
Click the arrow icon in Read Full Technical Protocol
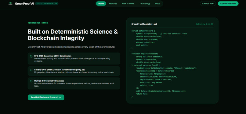[x=60, y=97]
